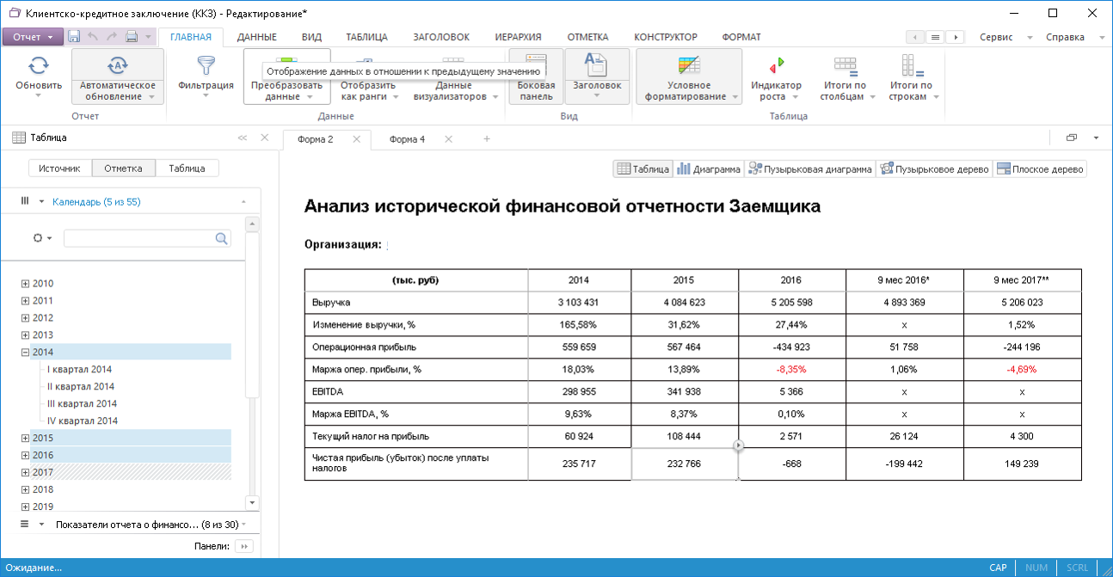Click the calendar selection options circle icon
This screenshot has height=577, width=1113.
pos(37,238)
